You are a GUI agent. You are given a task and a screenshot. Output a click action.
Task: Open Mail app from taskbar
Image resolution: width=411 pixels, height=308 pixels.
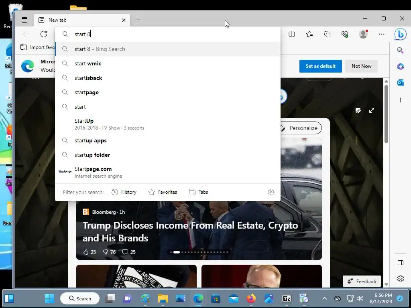233,298
